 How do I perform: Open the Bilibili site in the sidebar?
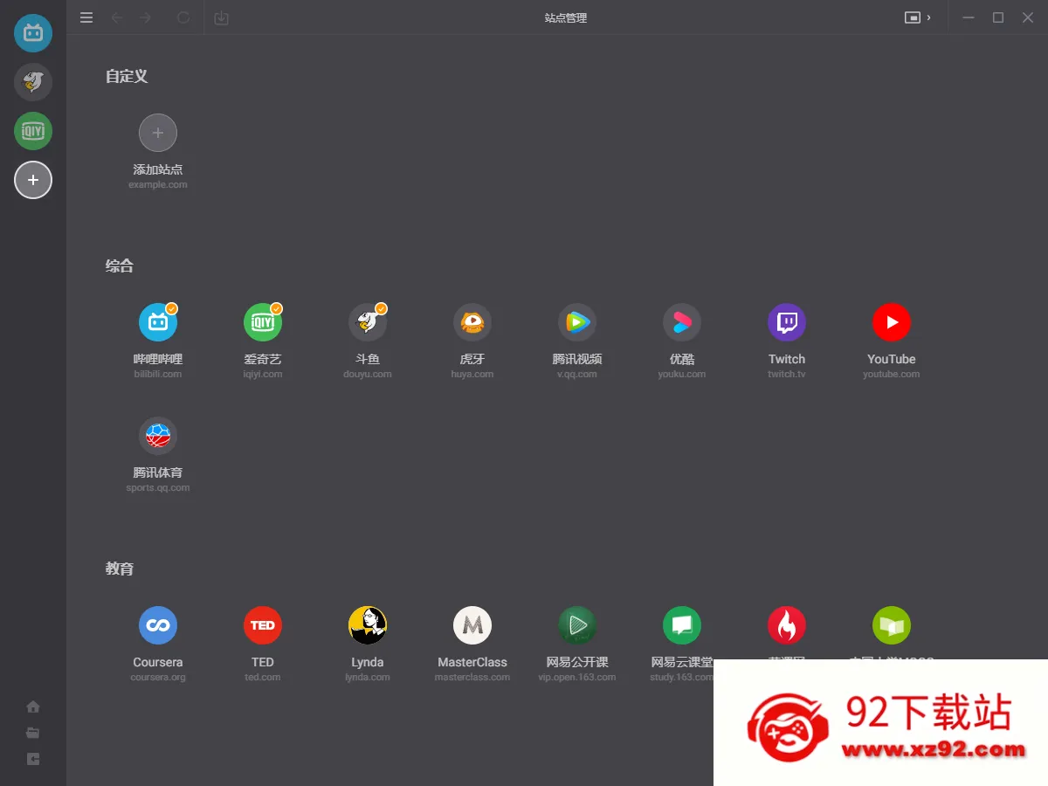33,33
